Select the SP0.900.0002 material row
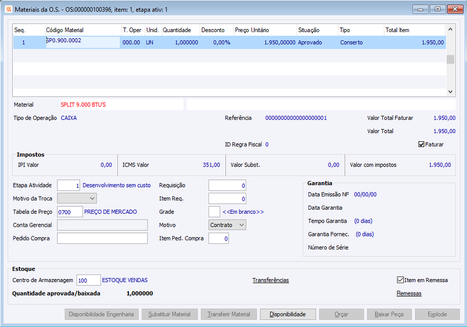Viewport: 467px width, 327px height. [229, 42]
